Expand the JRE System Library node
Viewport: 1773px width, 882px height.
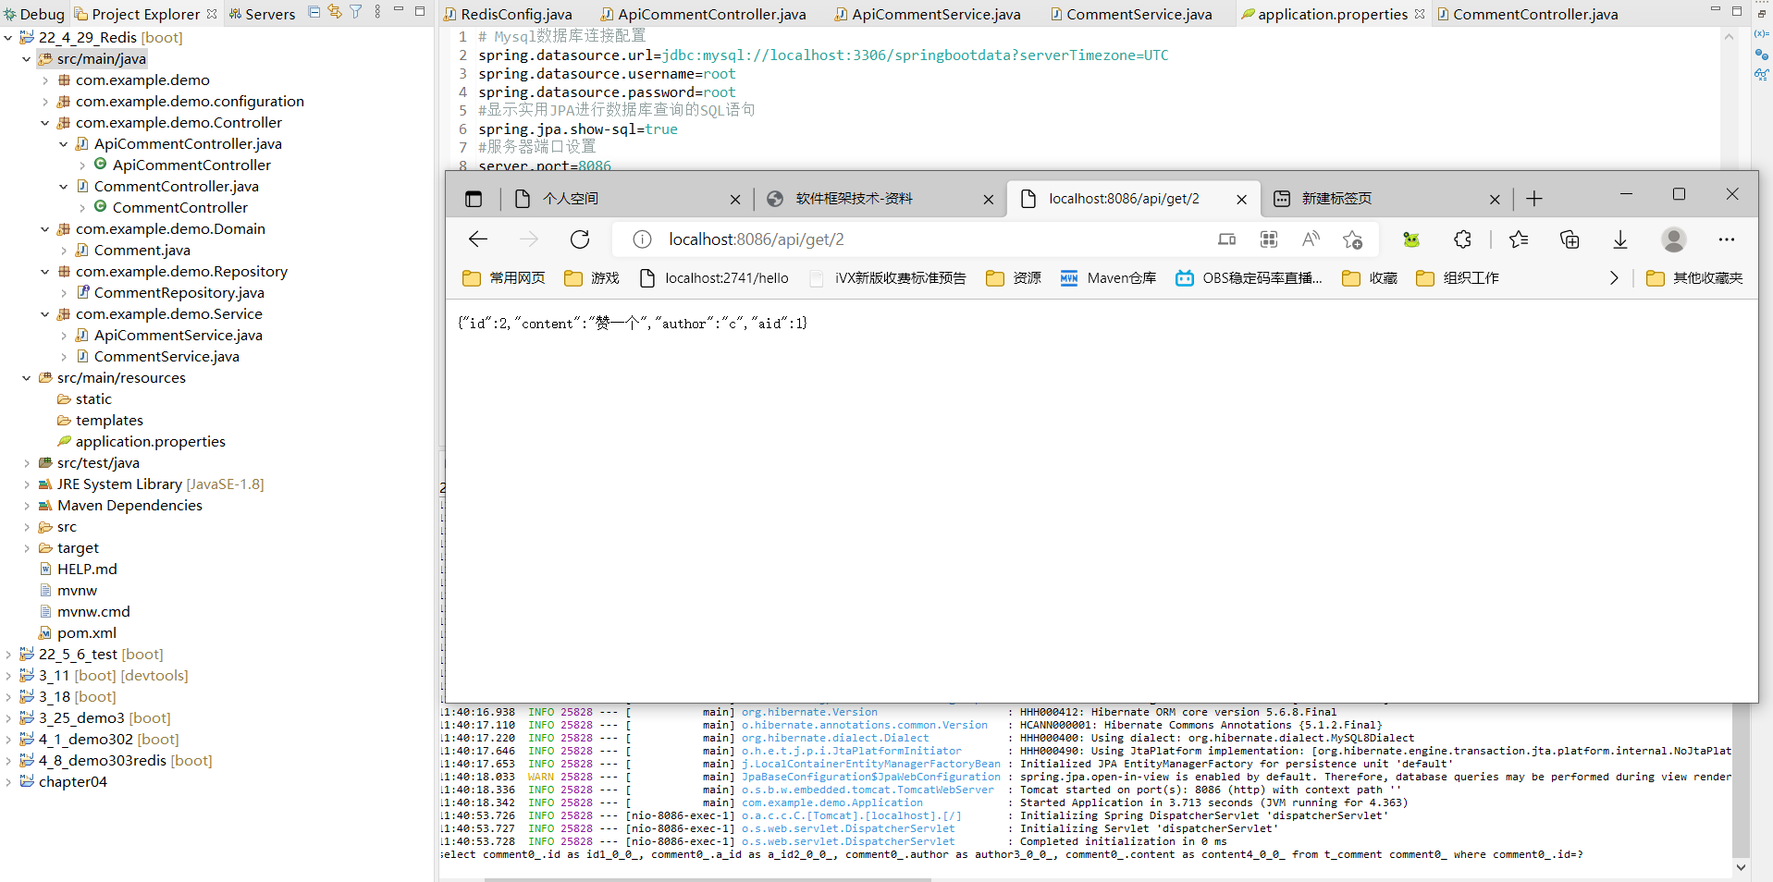pyautogui.click(x=27, y=484)
